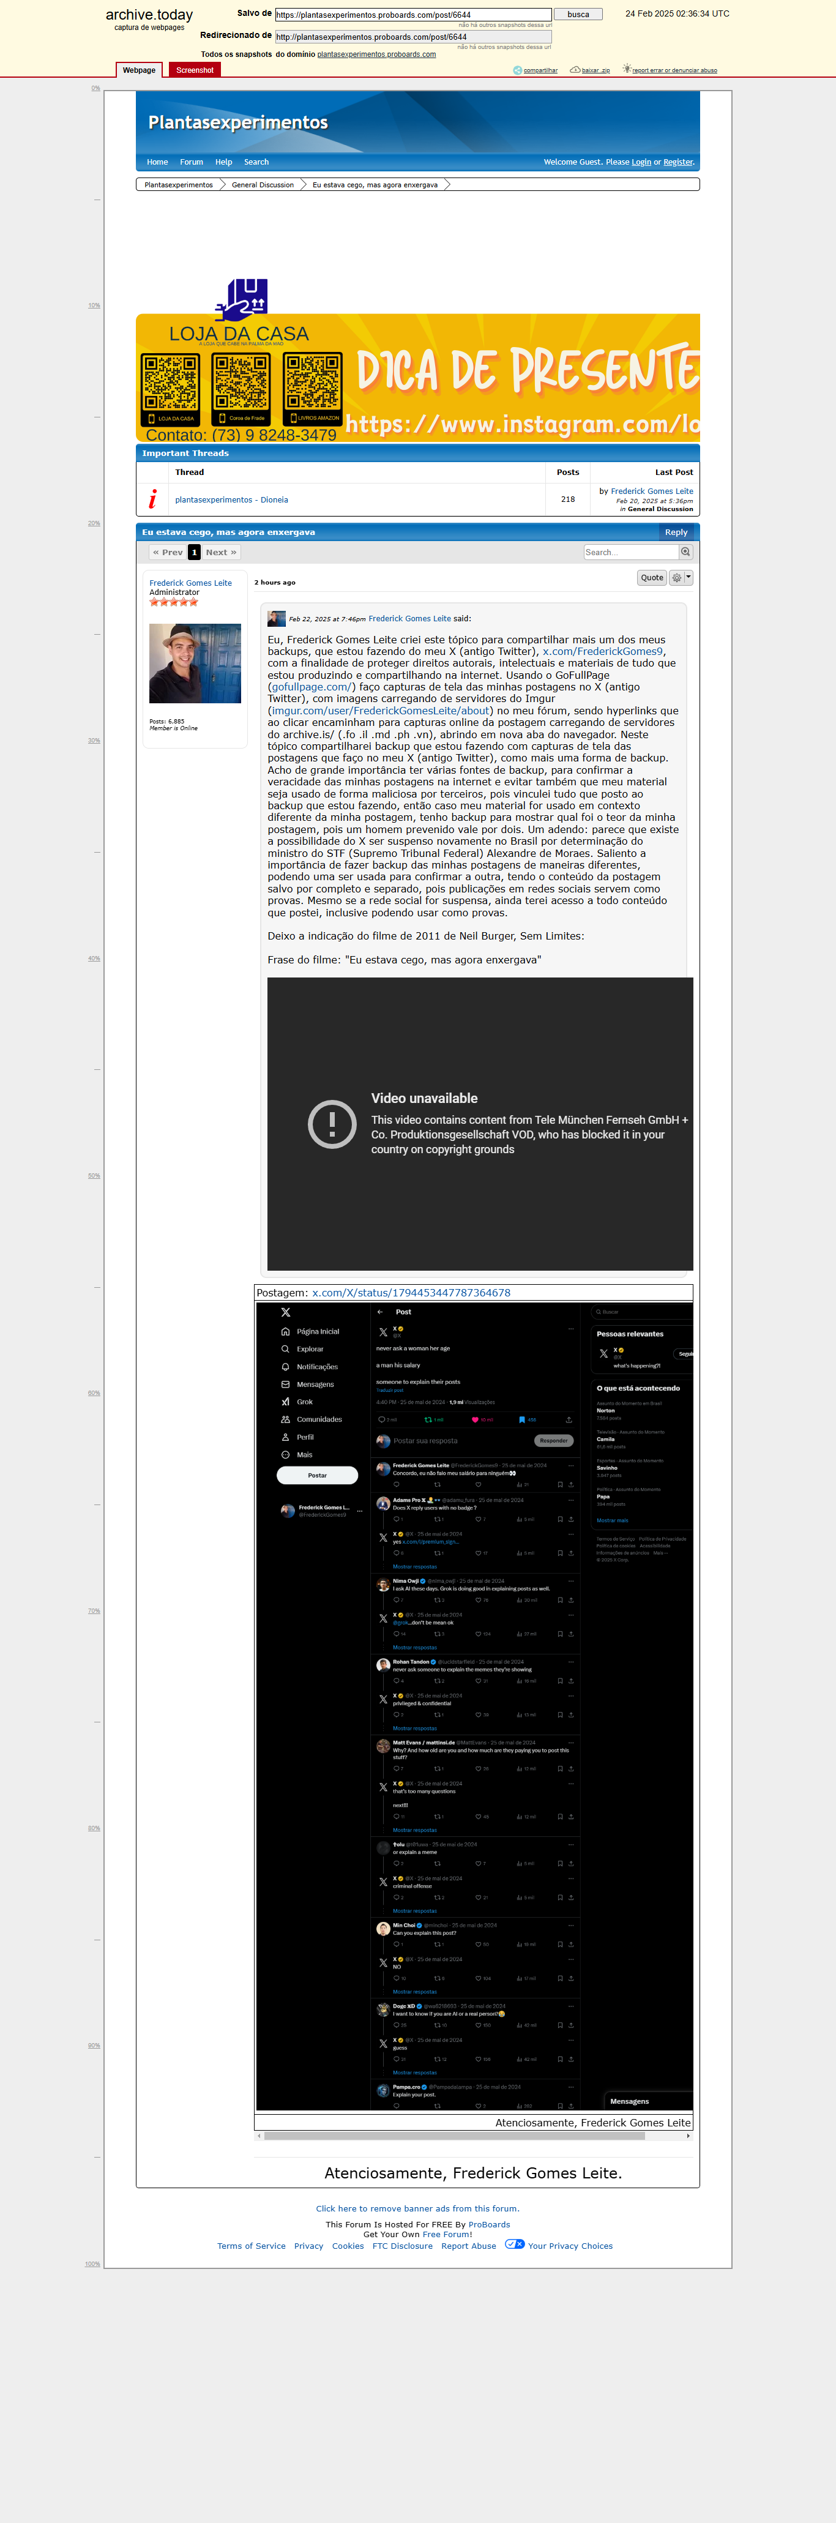The image size is (836, 2523).
Task: Open the Help menu item
Action: 224,163
